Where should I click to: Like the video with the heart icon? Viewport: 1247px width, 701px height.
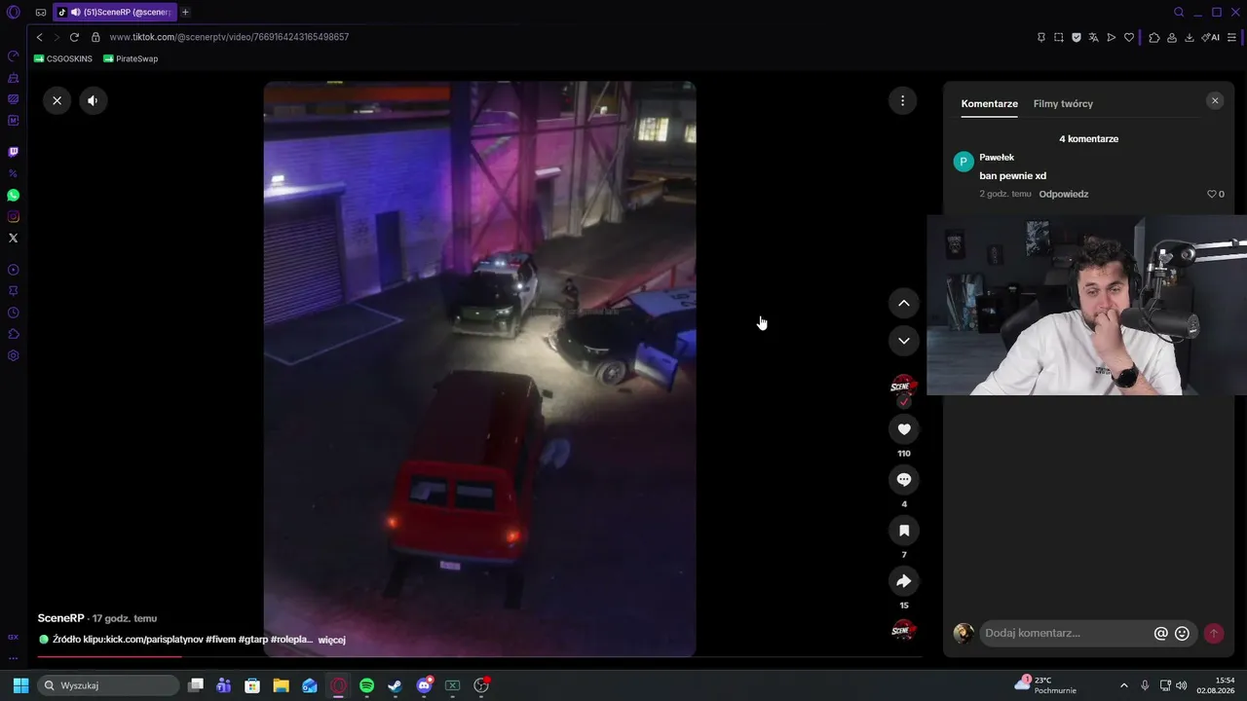click(904, 429)
